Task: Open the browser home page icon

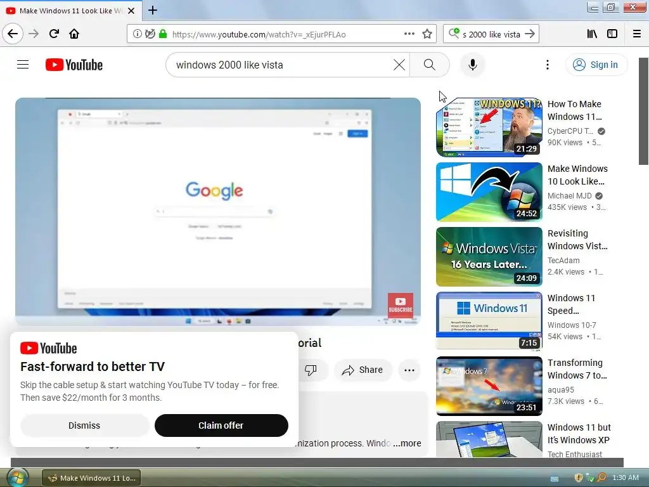Action: 74,34
